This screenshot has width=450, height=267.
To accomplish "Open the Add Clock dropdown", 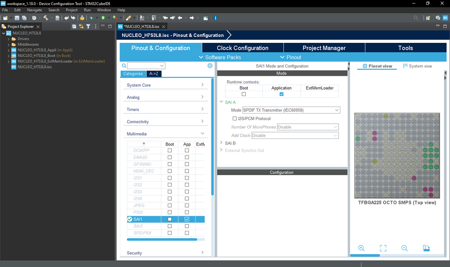I will click(295, 135).
